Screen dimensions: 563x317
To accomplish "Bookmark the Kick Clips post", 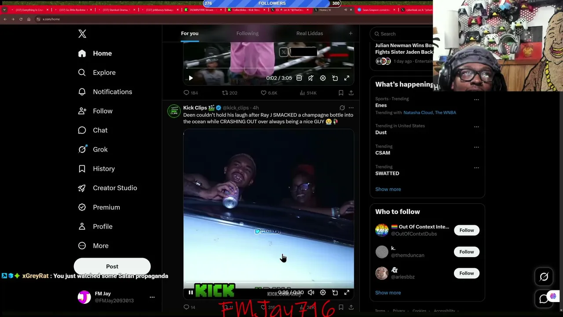I will (341, 307).
